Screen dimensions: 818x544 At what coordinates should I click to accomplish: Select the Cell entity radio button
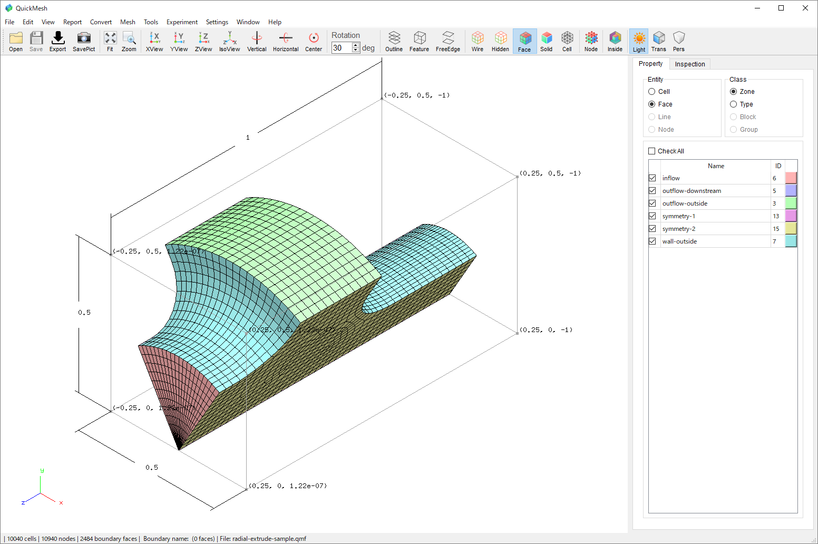[652, 92]
